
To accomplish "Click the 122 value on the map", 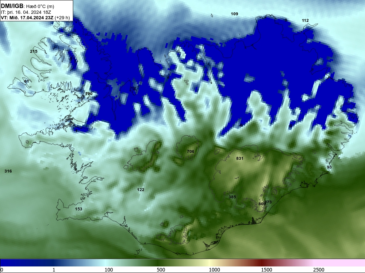I will 141,190.
